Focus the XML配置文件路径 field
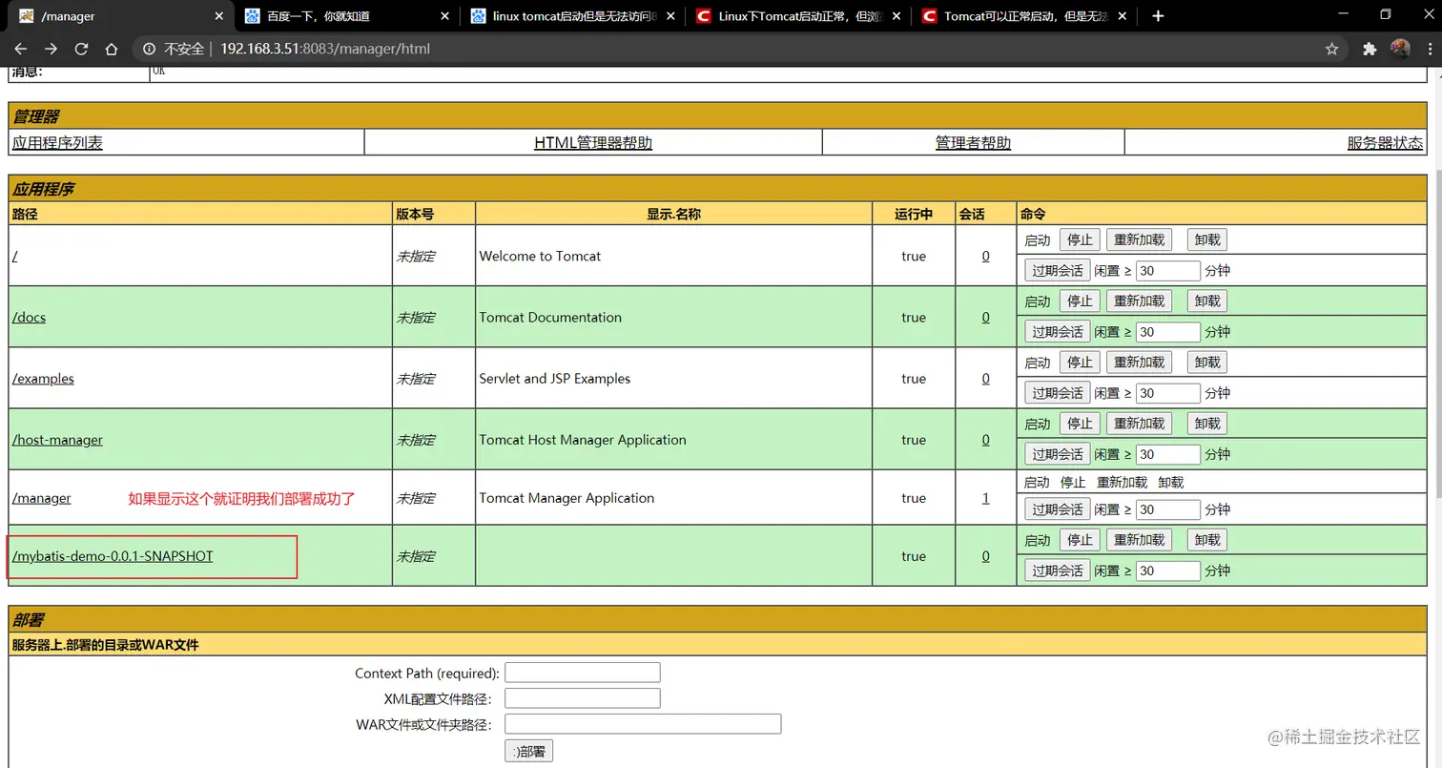This screenshot has height=768, width=1442. point(583,698)
